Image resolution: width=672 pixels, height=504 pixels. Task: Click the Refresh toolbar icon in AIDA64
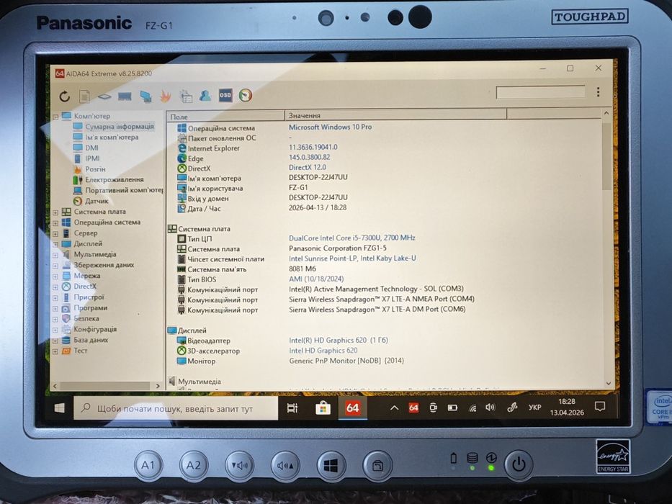point(65,96)
